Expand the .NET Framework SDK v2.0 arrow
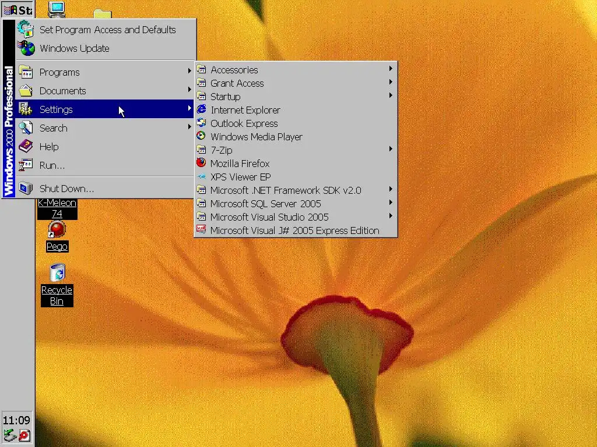 (x=391, y=189)
